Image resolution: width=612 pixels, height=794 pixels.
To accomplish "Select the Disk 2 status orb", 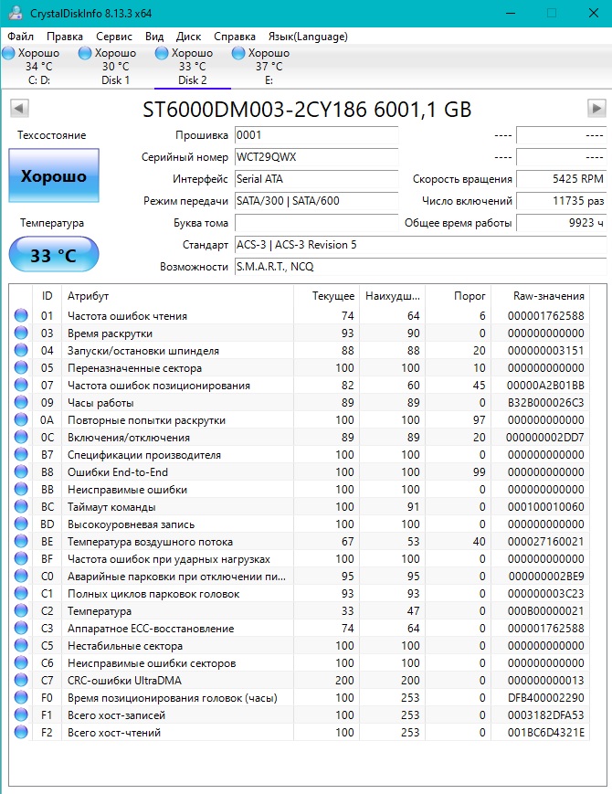I will click(162, 53).
